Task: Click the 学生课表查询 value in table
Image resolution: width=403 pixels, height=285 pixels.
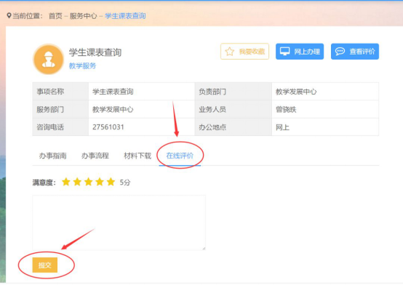Action: (x=113, y=92)
